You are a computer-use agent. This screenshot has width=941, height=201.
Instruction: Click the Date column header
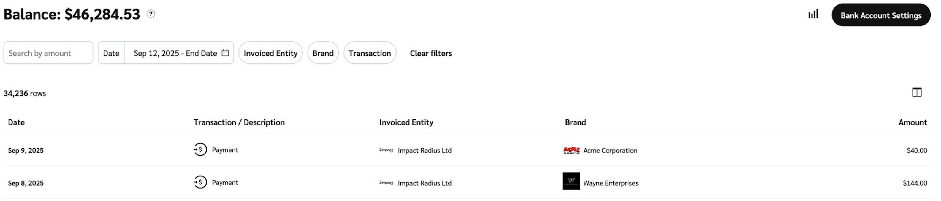[x=16, y=122]
